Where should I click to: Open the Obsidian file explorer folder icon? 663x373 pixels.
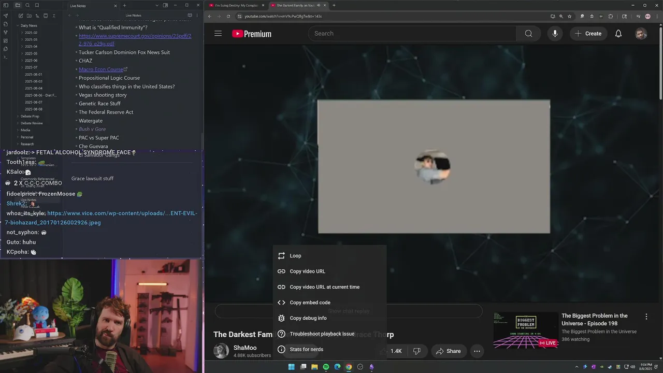(x=18, y=5)
